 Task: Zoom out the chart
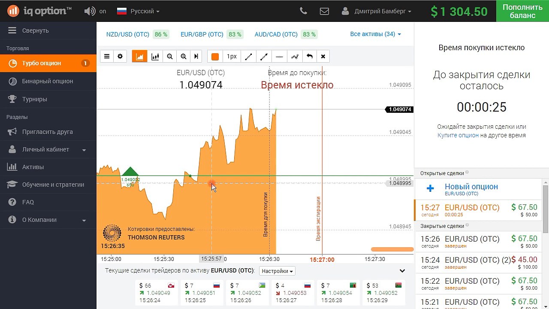pos(170,57)
